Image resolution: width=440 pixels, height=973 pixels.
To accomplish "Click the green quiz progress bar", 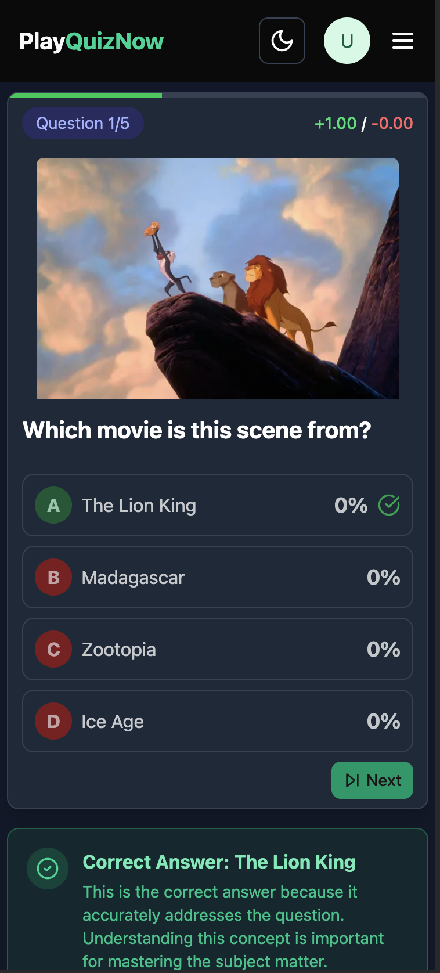I will (86, 94).
